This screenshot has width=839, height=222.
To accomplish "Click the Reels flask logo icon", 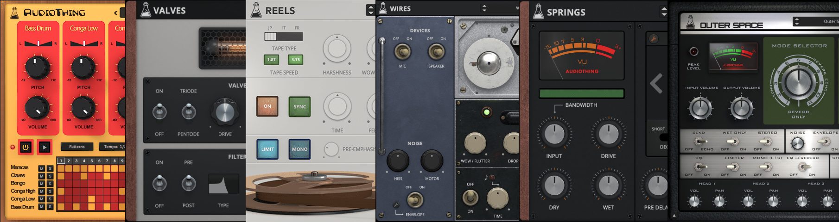I will coord(256,10).
